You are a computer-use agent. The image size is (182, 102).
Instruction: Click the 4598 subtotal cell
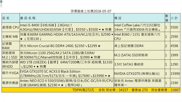pyautogui.click(x=175, y=46)
